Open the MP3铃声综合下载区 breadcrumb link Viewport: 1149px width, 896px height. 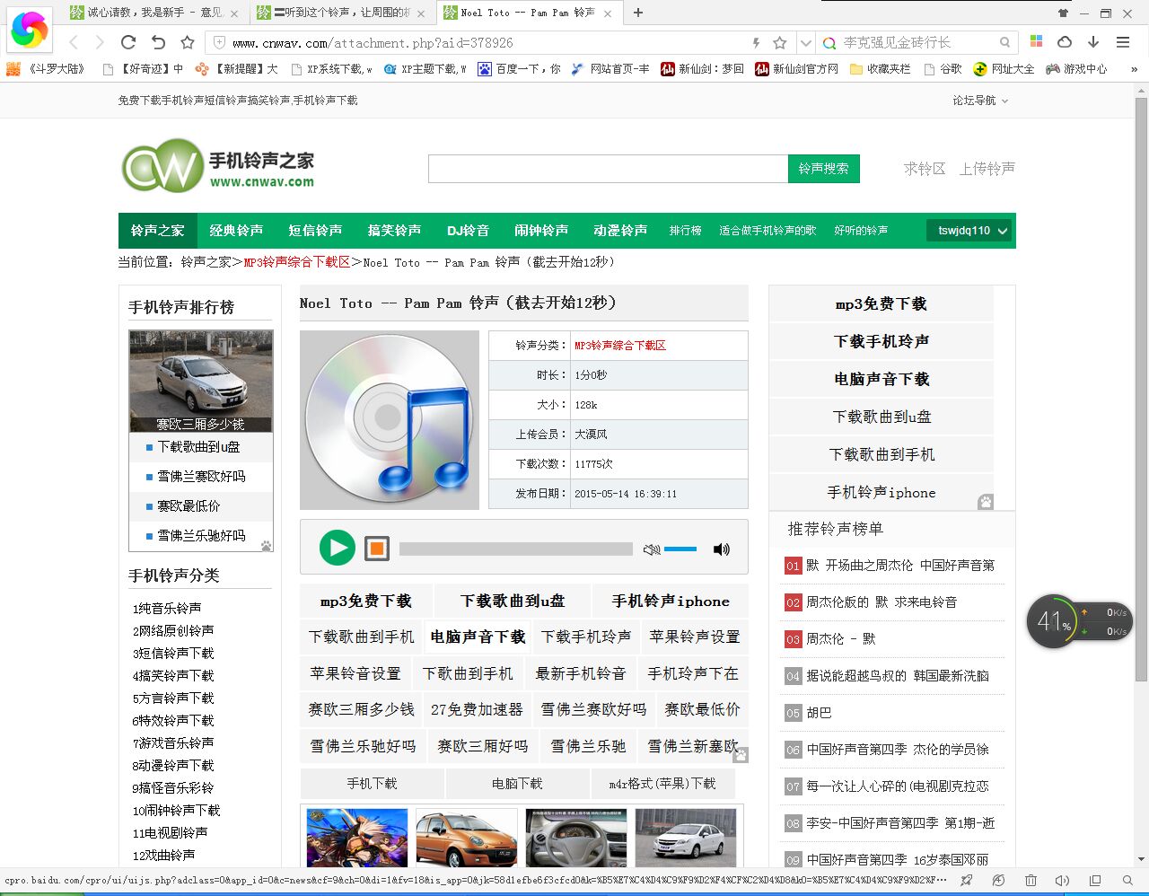(297, 262)
